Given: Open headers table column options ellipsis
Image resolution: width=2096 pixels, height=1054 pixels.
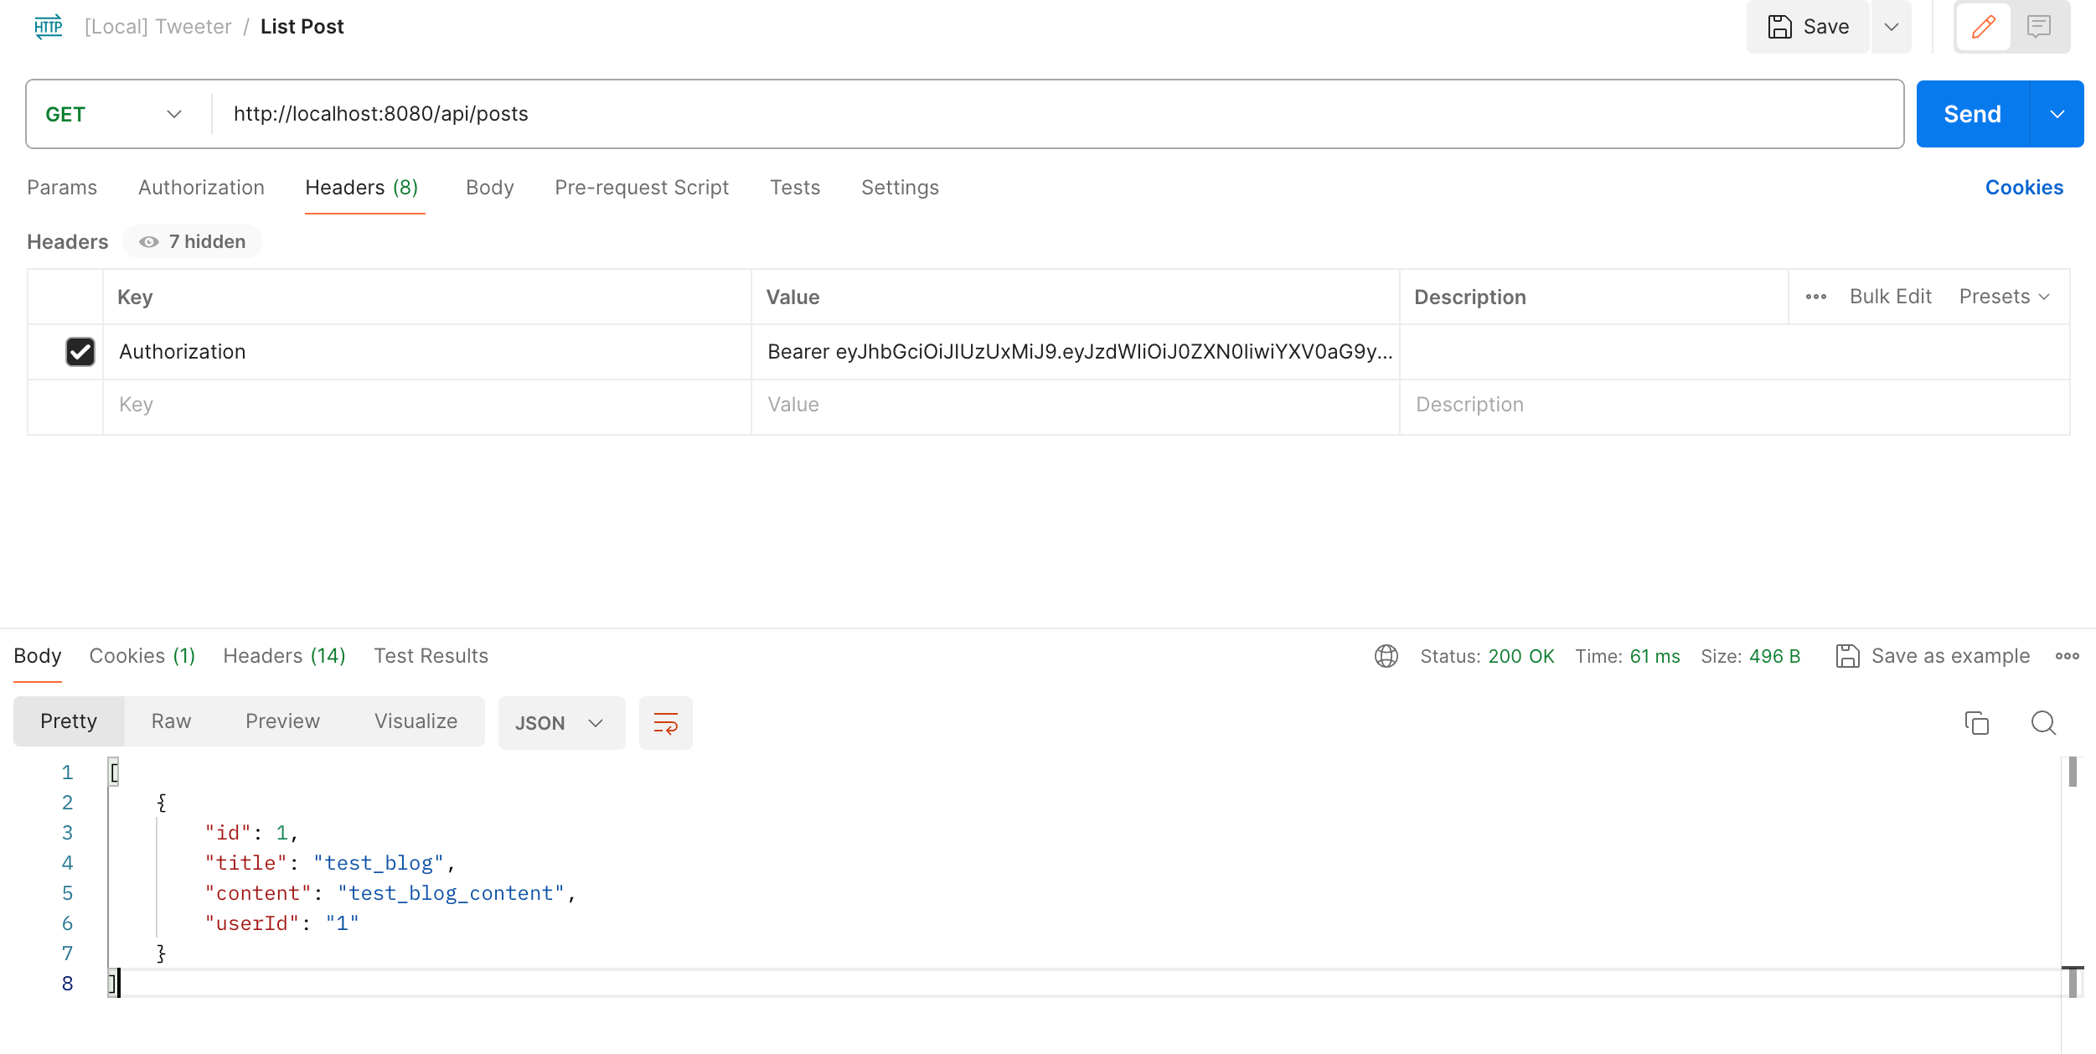Looking at the screenshot, I should pyautogui.click(x=1815, y=297).
